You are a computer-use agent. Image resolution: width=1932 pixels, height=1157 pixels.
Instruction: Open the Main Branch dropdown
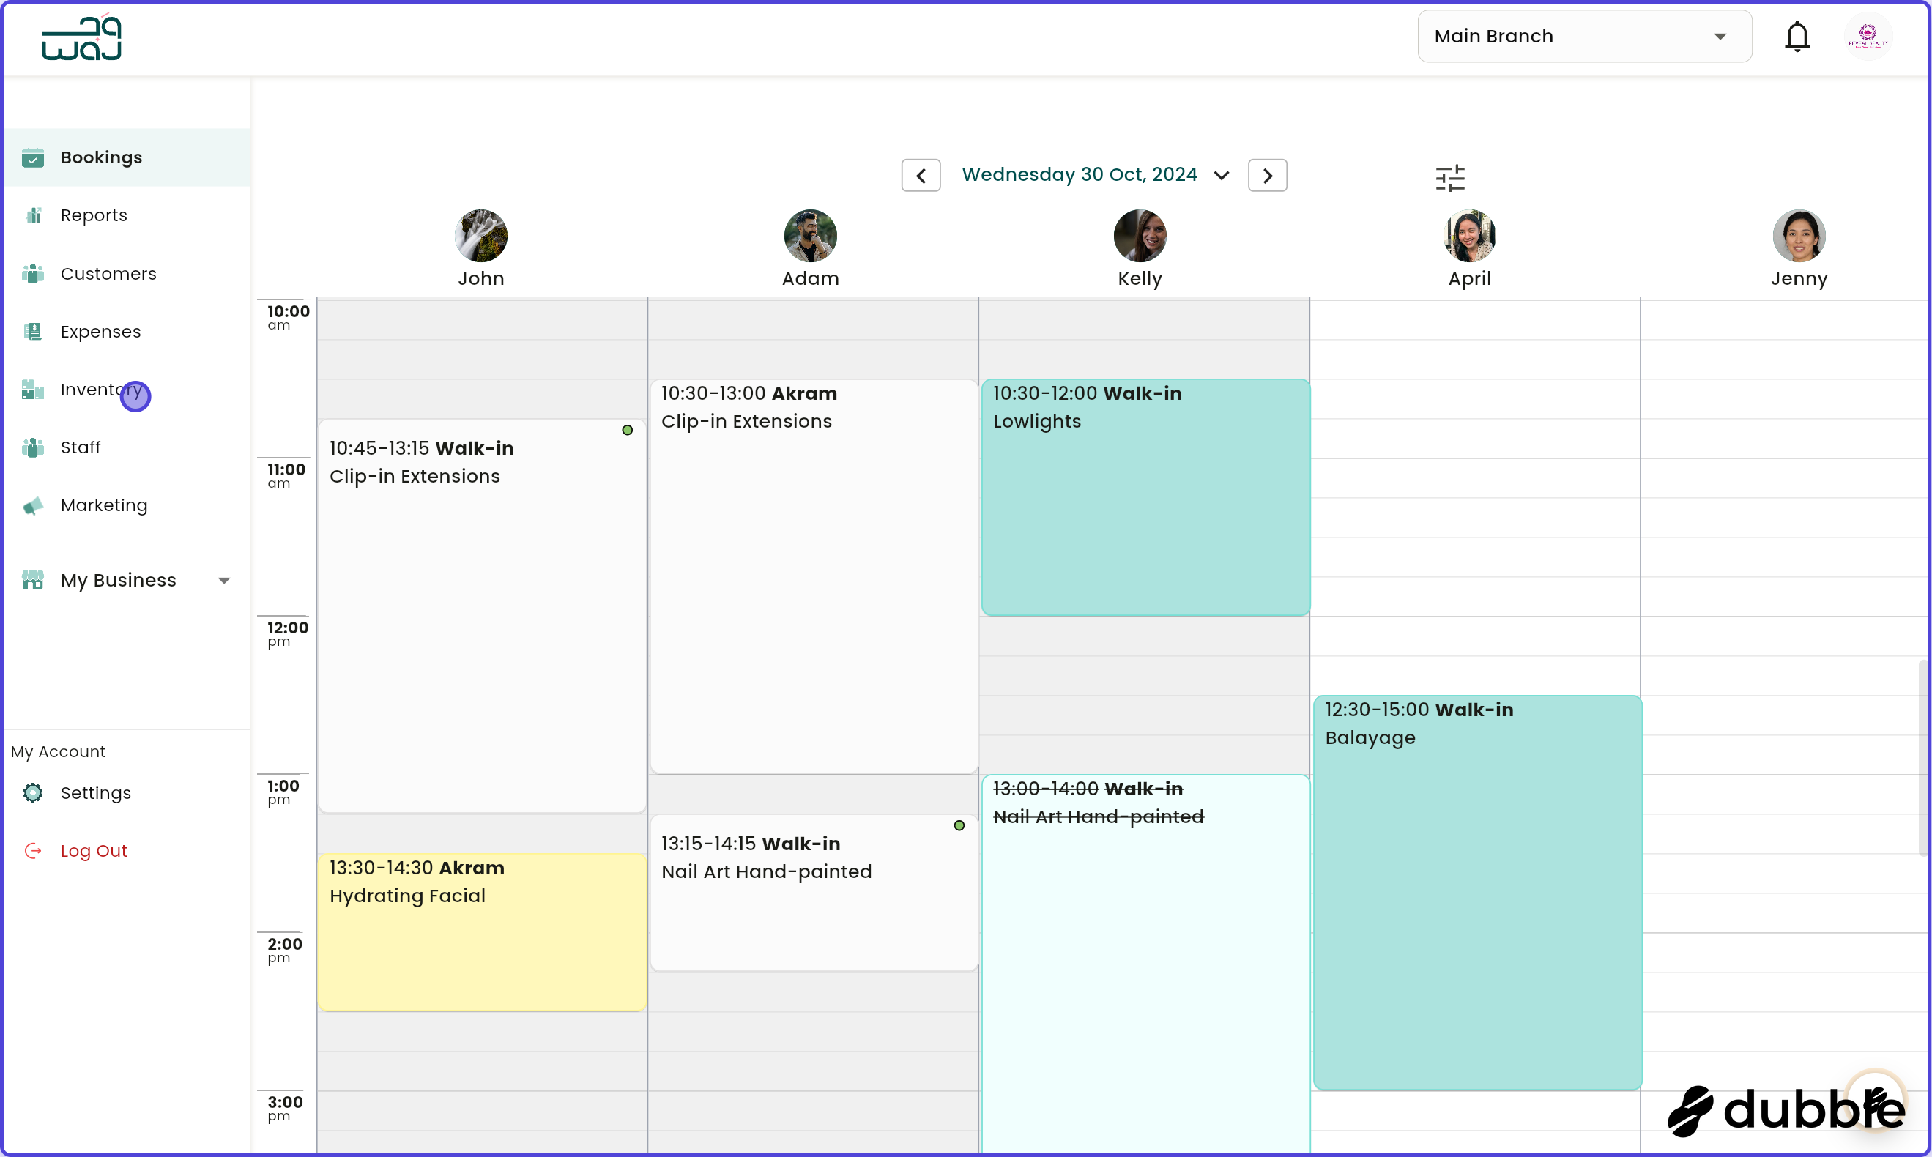(x=1583, y=37)
